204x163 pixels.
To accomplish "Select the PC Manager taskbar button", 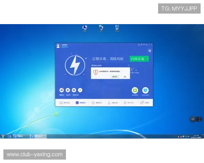I will tap(21, 137).
